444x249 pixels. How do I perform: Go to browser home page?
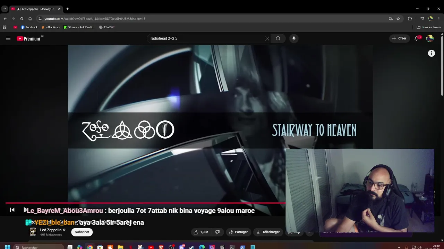30,19
